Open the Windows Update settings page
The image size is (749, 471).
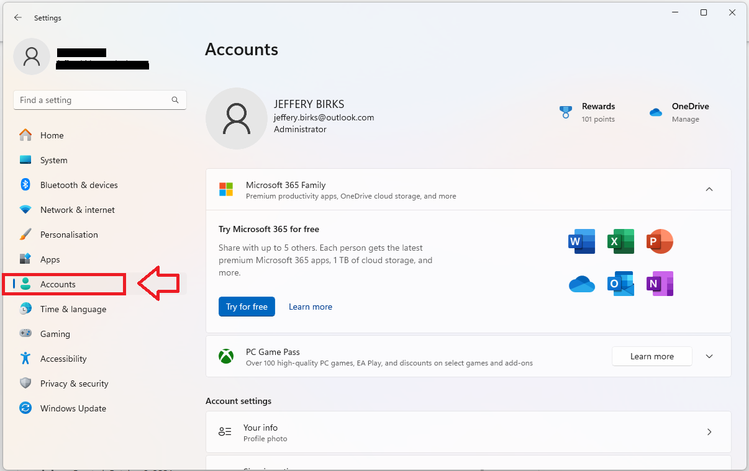click(x=73, y=408)
